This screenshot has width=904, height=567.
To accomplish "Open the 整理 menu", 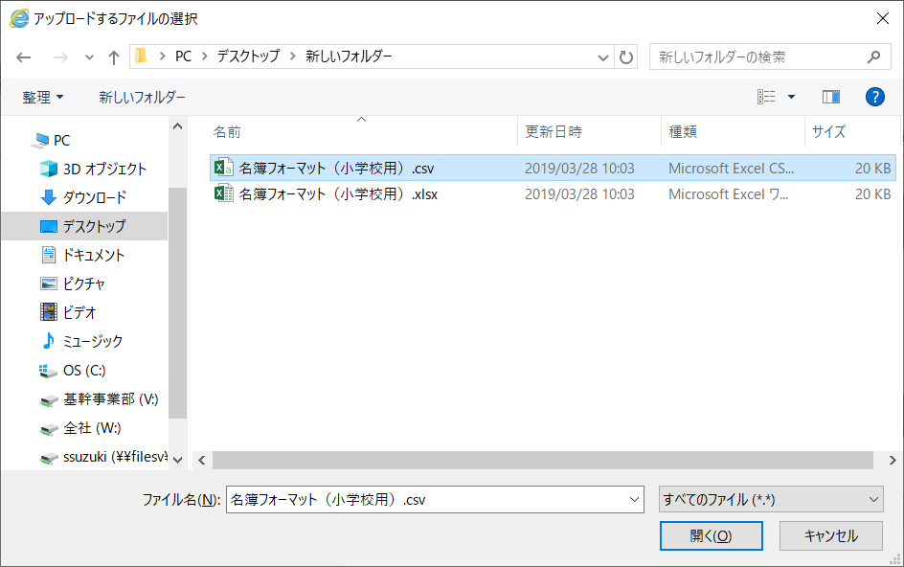I will pos(43,97).
